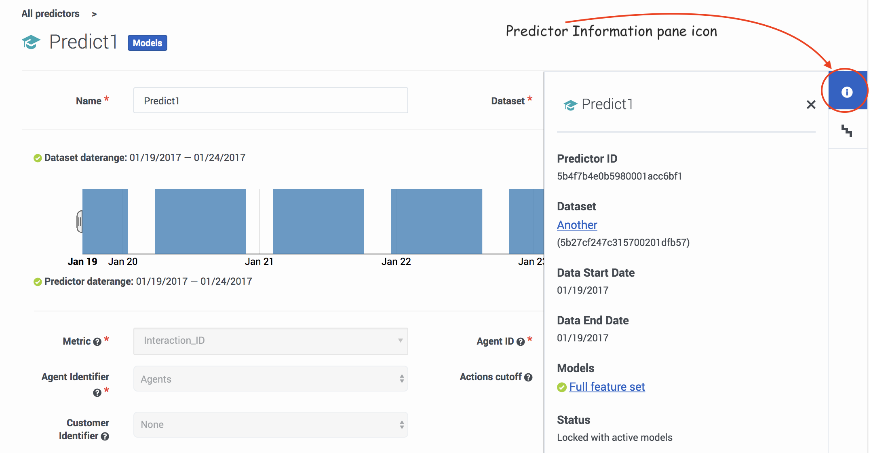Go to All predictors breadcrumb
Screen dimensions: 869x453
[51, 14]
